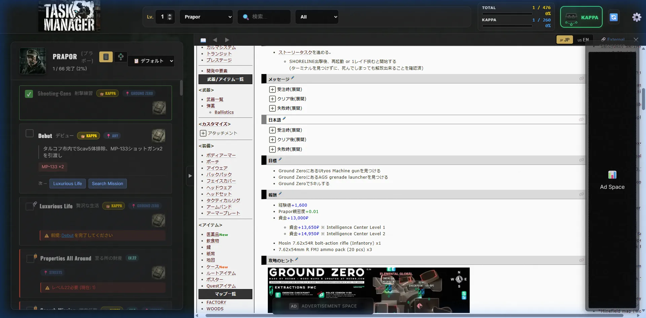Viewport: 646px width, 318px height.
Task: Click the Debut task item thumbnail
Action: [158, 136]
